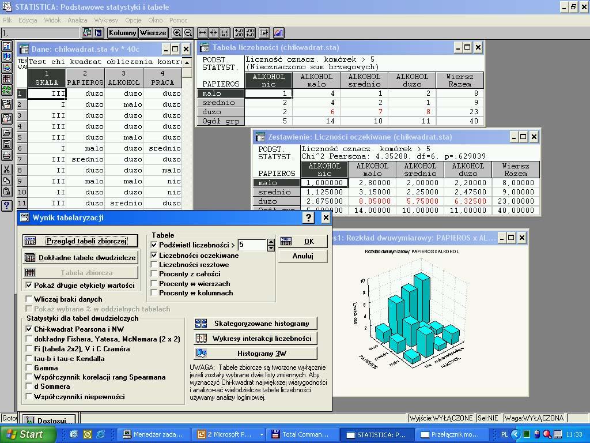
Task: Click the Windows Start button
Action: (x=28, y=434)
